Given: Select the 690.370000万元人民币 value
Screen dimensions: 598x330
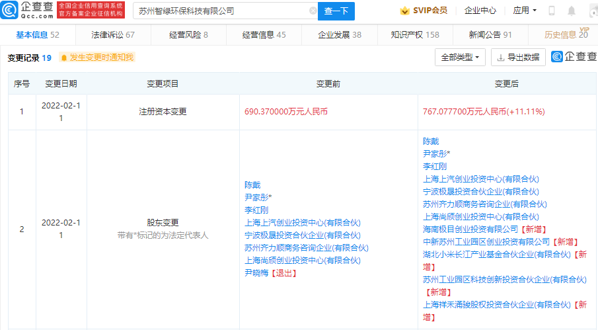Looking at the screenshot, I should pos(286,112).
